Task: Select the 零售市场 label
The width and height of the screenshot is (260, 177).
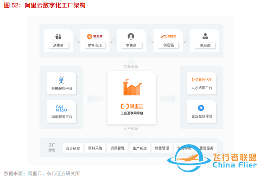Action: click(95, 45)
